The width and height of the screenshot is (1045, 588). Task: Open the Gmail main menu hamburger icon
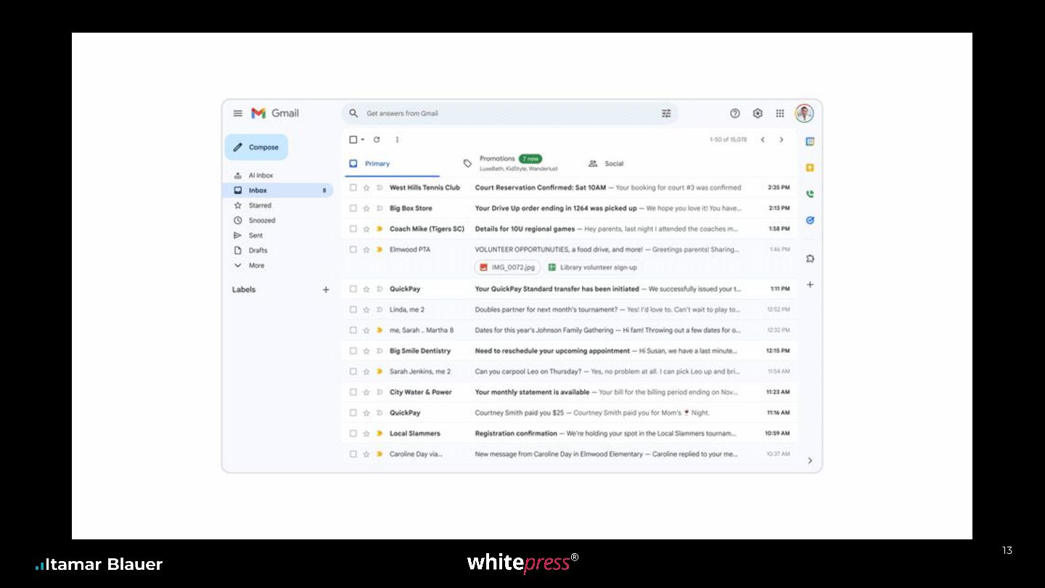[237, 113]
